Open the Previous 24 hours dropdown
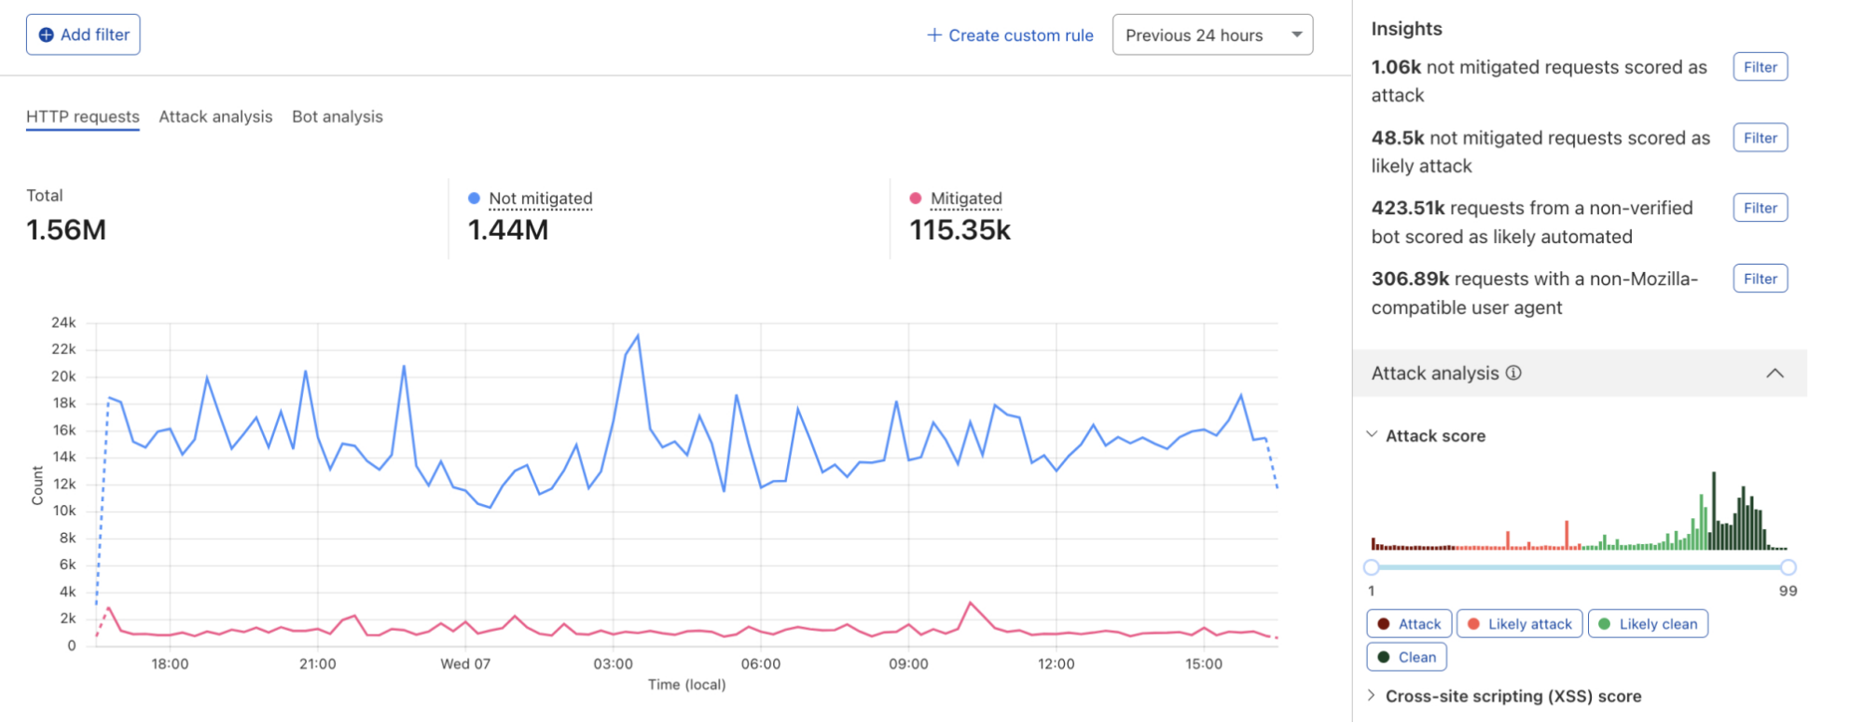Screen dimensions: 1864x723 pyautogui.click(x=1212, y=34)
